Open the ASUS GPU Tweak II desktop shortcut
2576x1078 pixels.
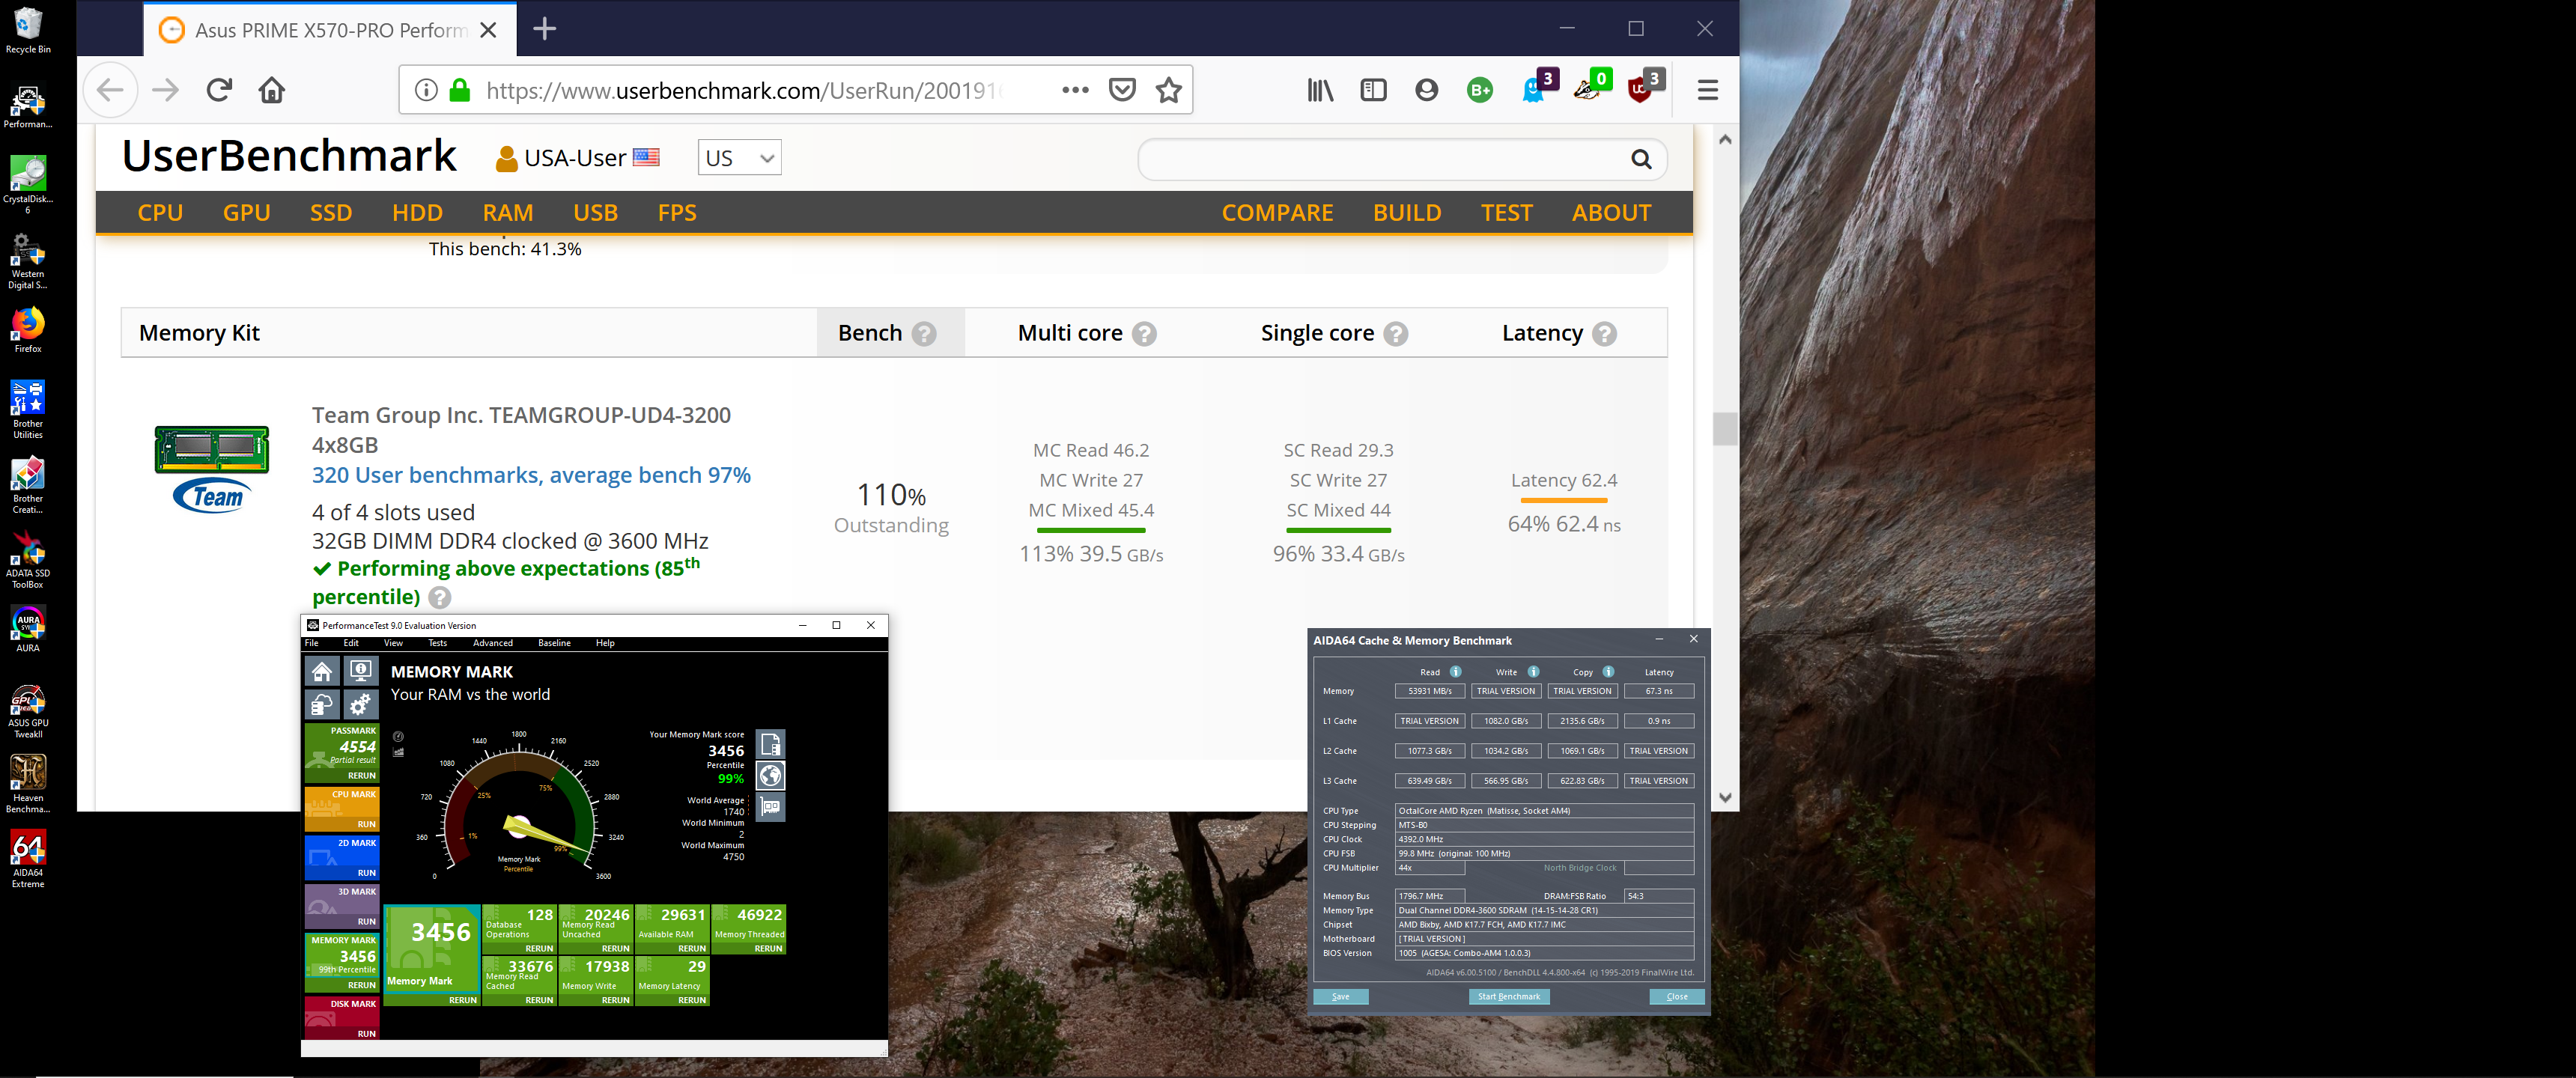coord(28,712)
